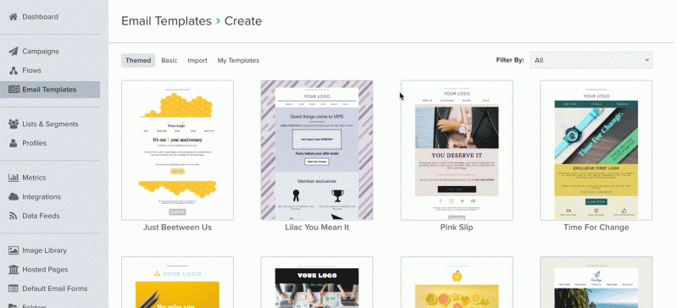Click the Lilac You Mean It title

[317, 228]
